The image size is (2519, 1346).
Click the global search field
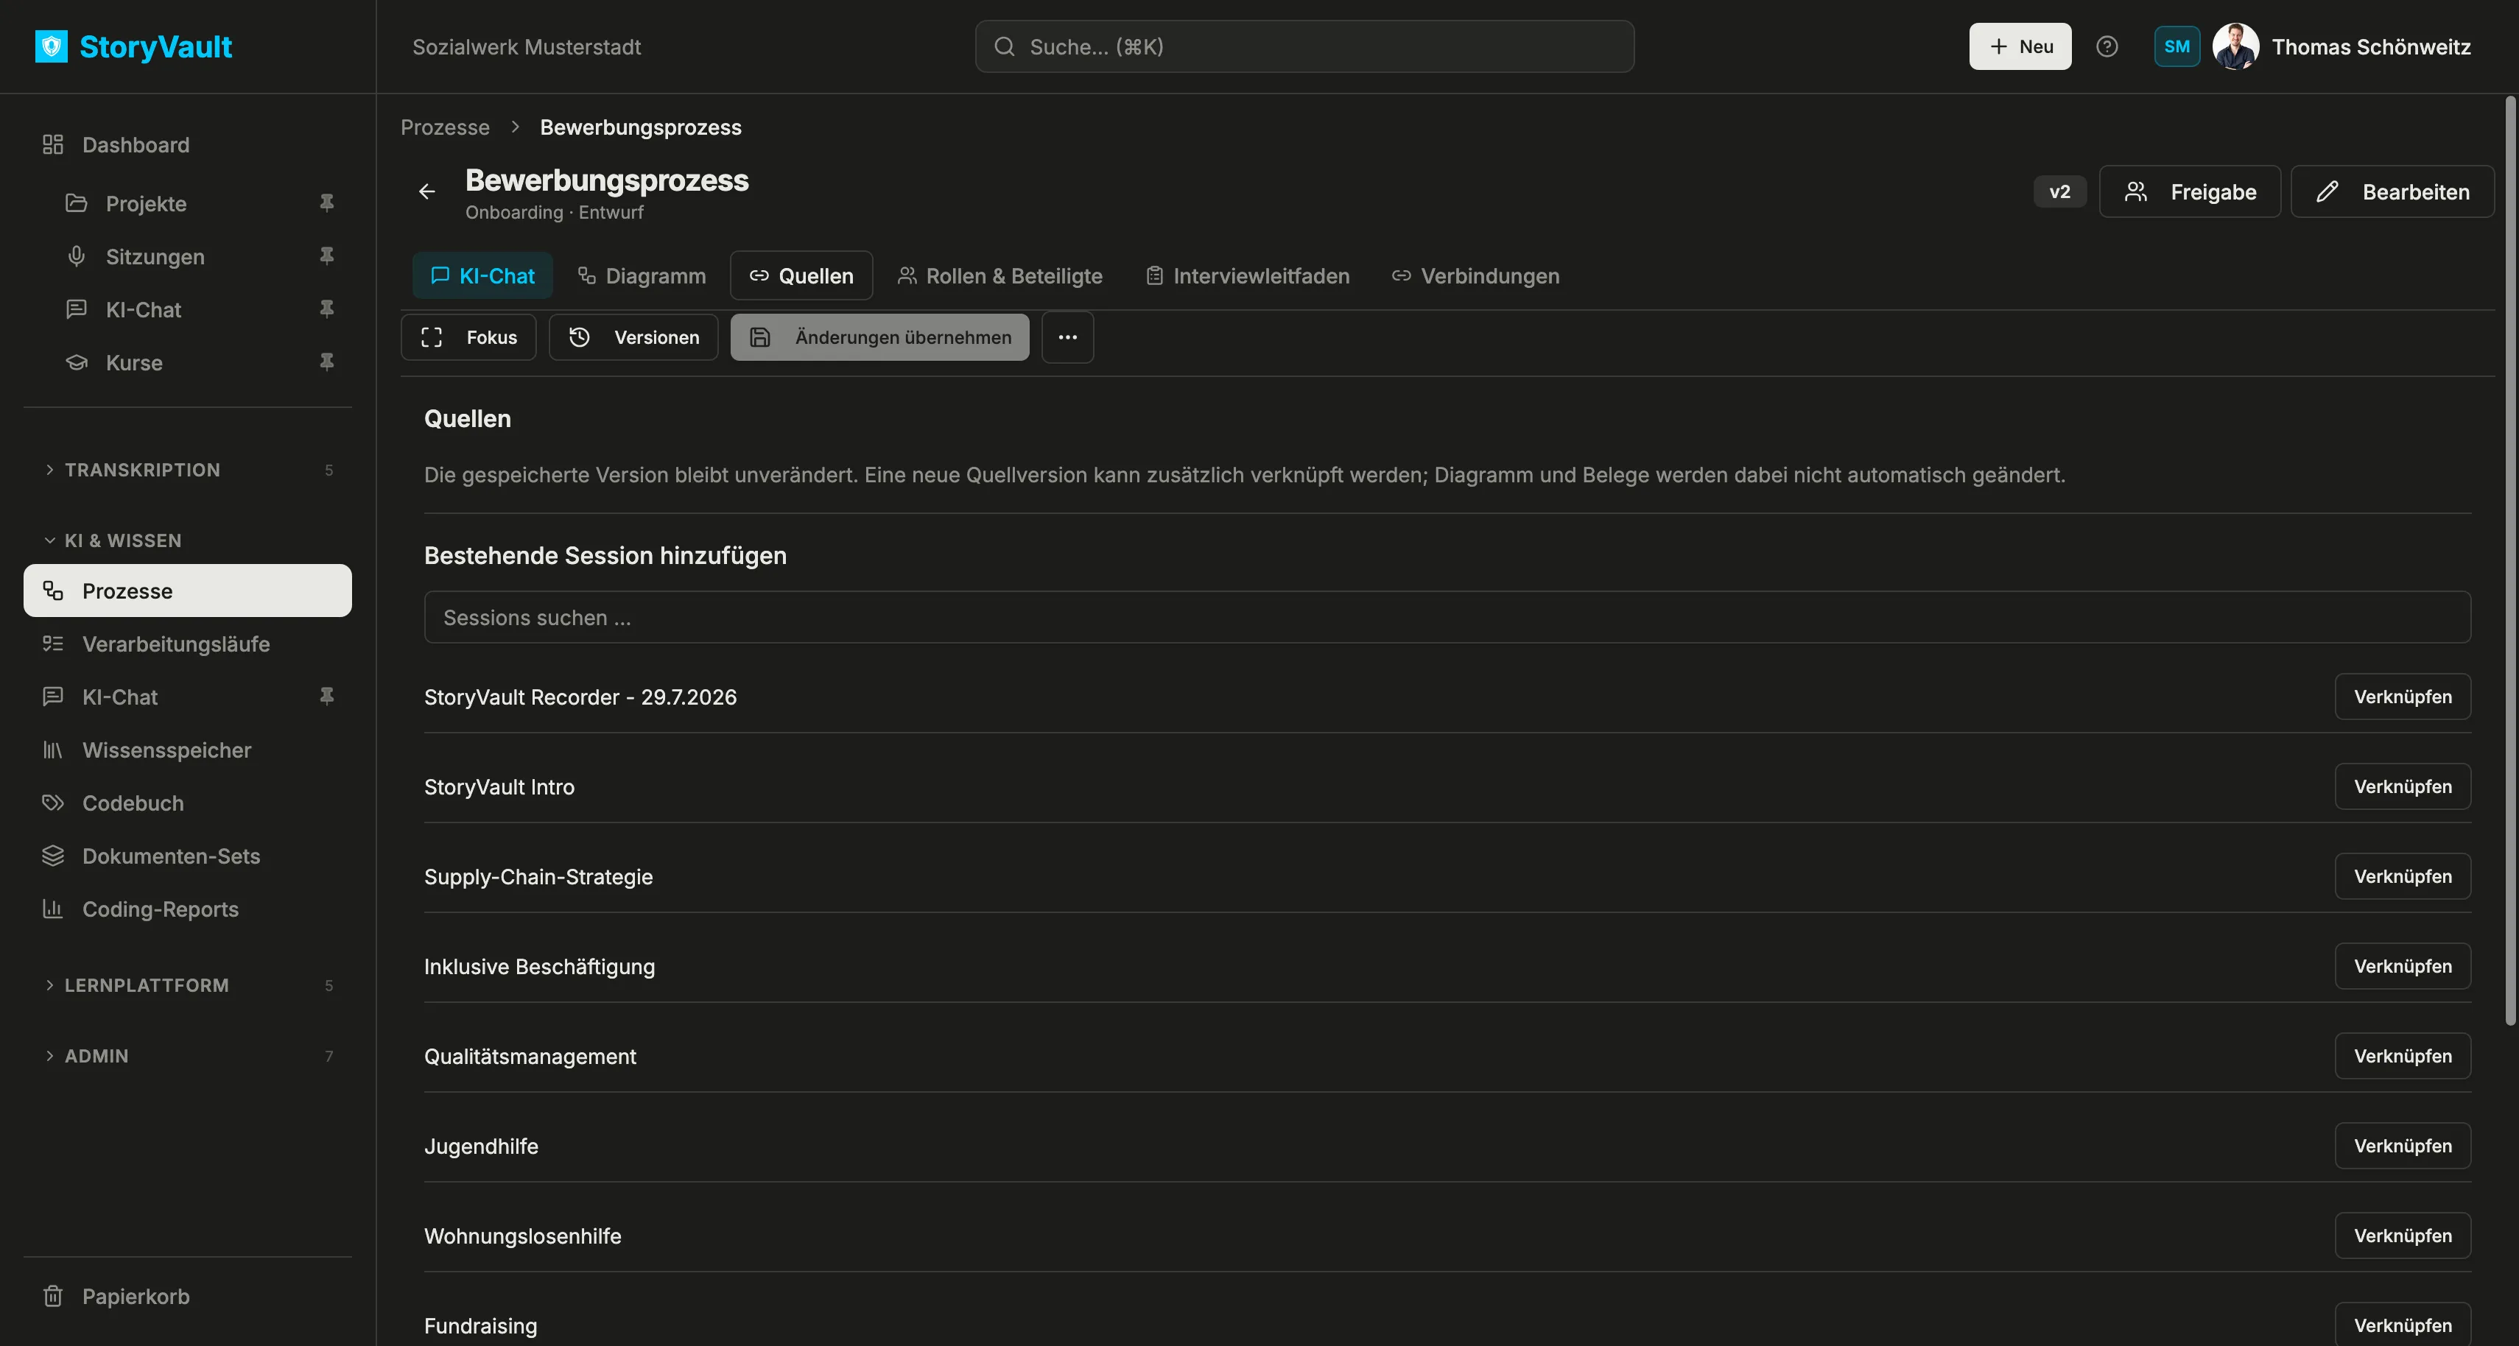[x=1304, y=46]
